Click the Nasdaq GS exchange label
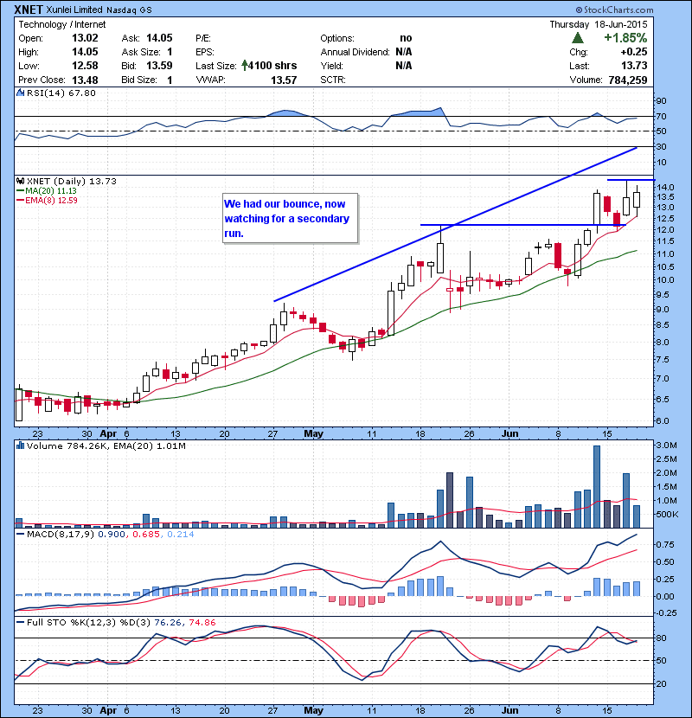 pyautogui.click(x=129, y=10)
